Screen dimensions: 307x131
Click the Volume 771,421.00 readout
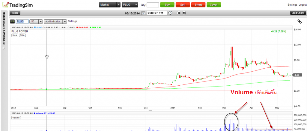[x=46, y=113]
